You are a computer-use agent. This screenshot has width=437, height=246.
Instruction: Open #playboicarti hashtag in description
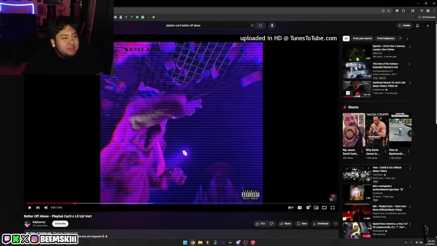click(x=71, y=233)
